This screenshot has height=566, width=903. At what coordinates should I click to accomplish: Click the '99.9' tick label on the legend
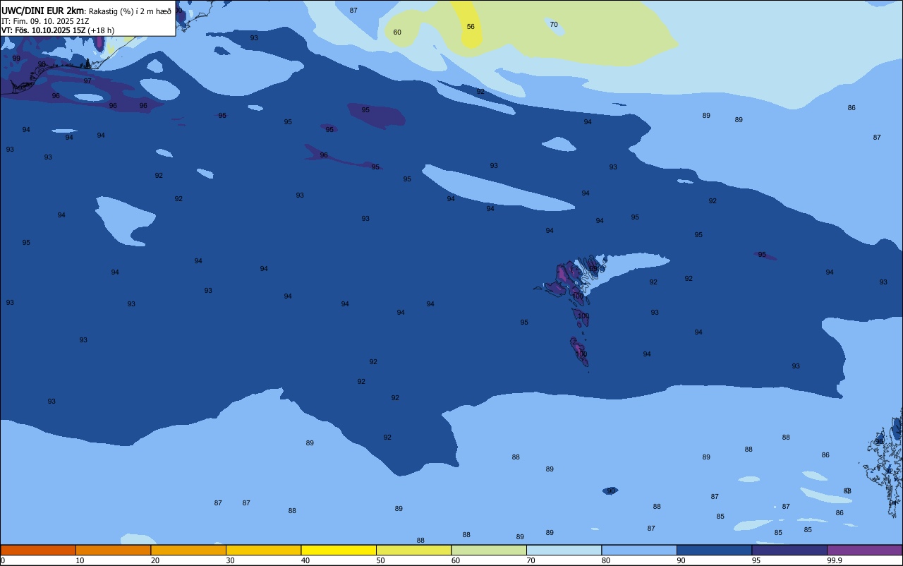835,560
